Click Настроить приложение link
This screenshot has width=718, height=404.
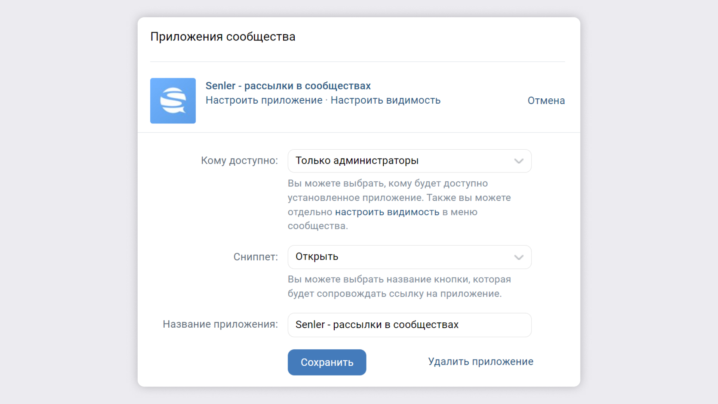[264, 100]
